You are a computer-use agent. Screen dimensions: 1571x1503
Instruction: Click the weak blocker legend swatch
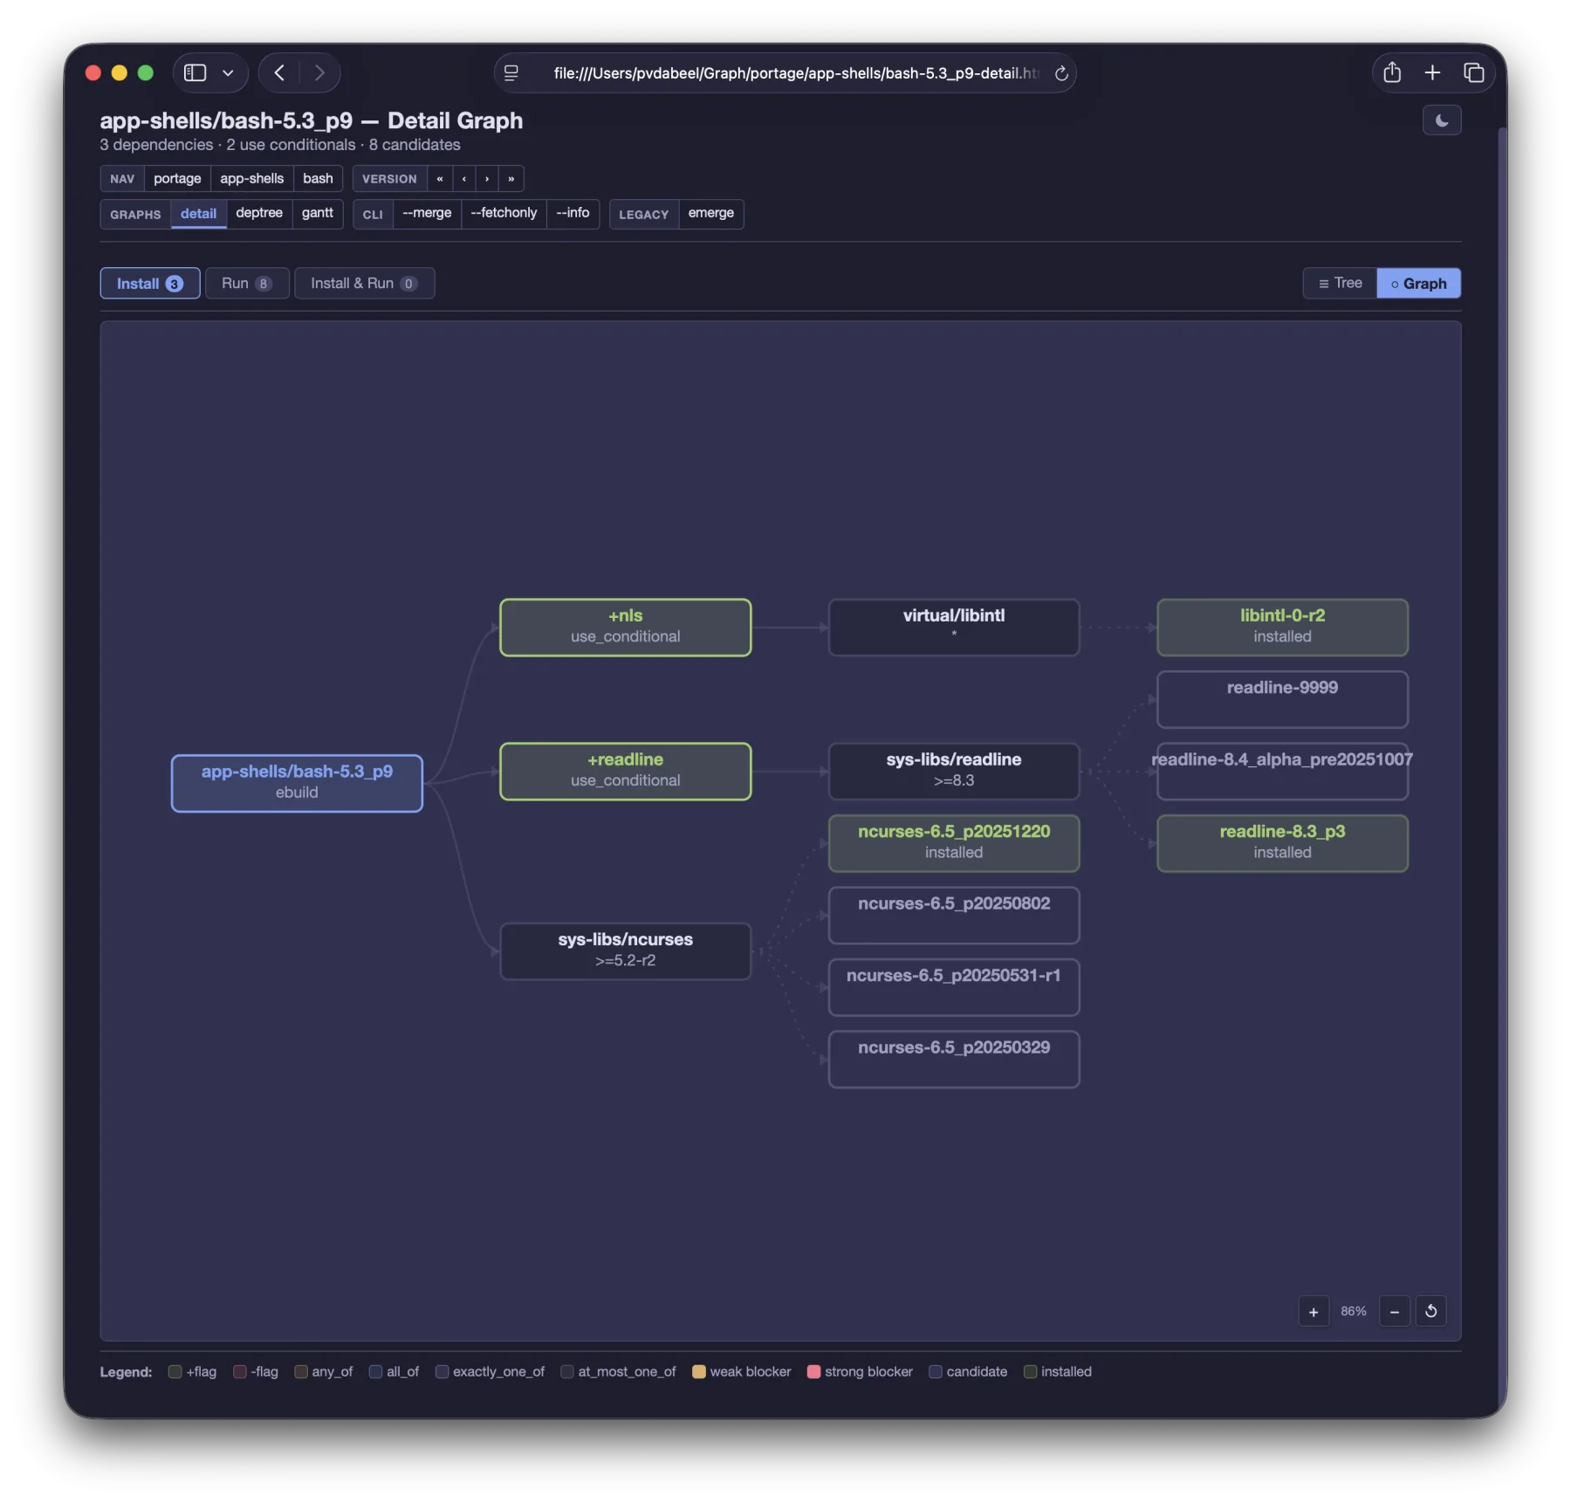(698, 1371)
